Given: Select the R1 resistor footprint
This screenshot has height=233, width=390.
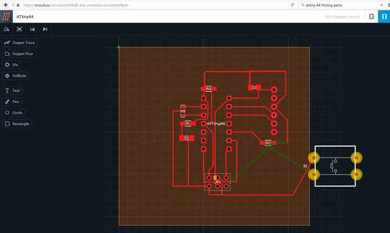Looking at the screenshot, I should point(188,123).
